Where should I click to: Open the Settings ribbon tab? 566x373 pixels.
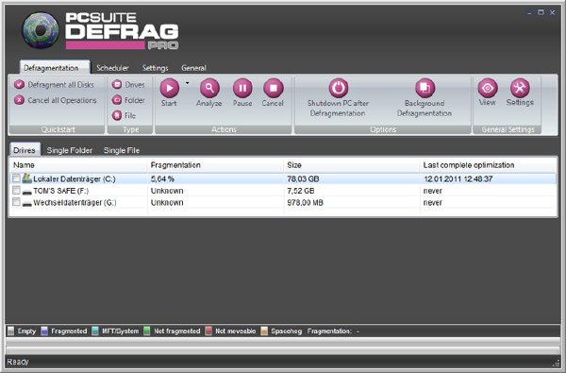tap(156, 68)
